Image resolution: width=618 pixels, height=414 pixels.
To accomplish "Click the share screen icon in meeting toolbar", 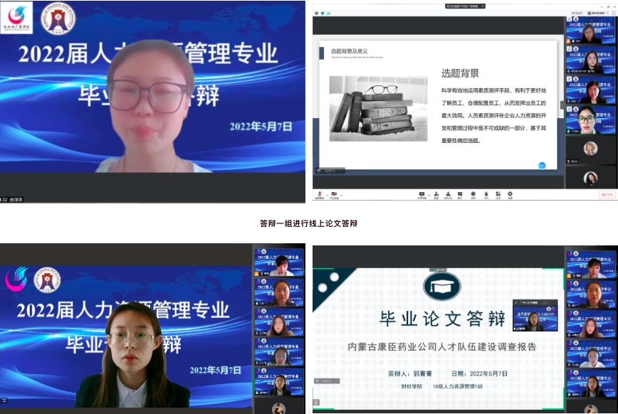I will 421,195.
